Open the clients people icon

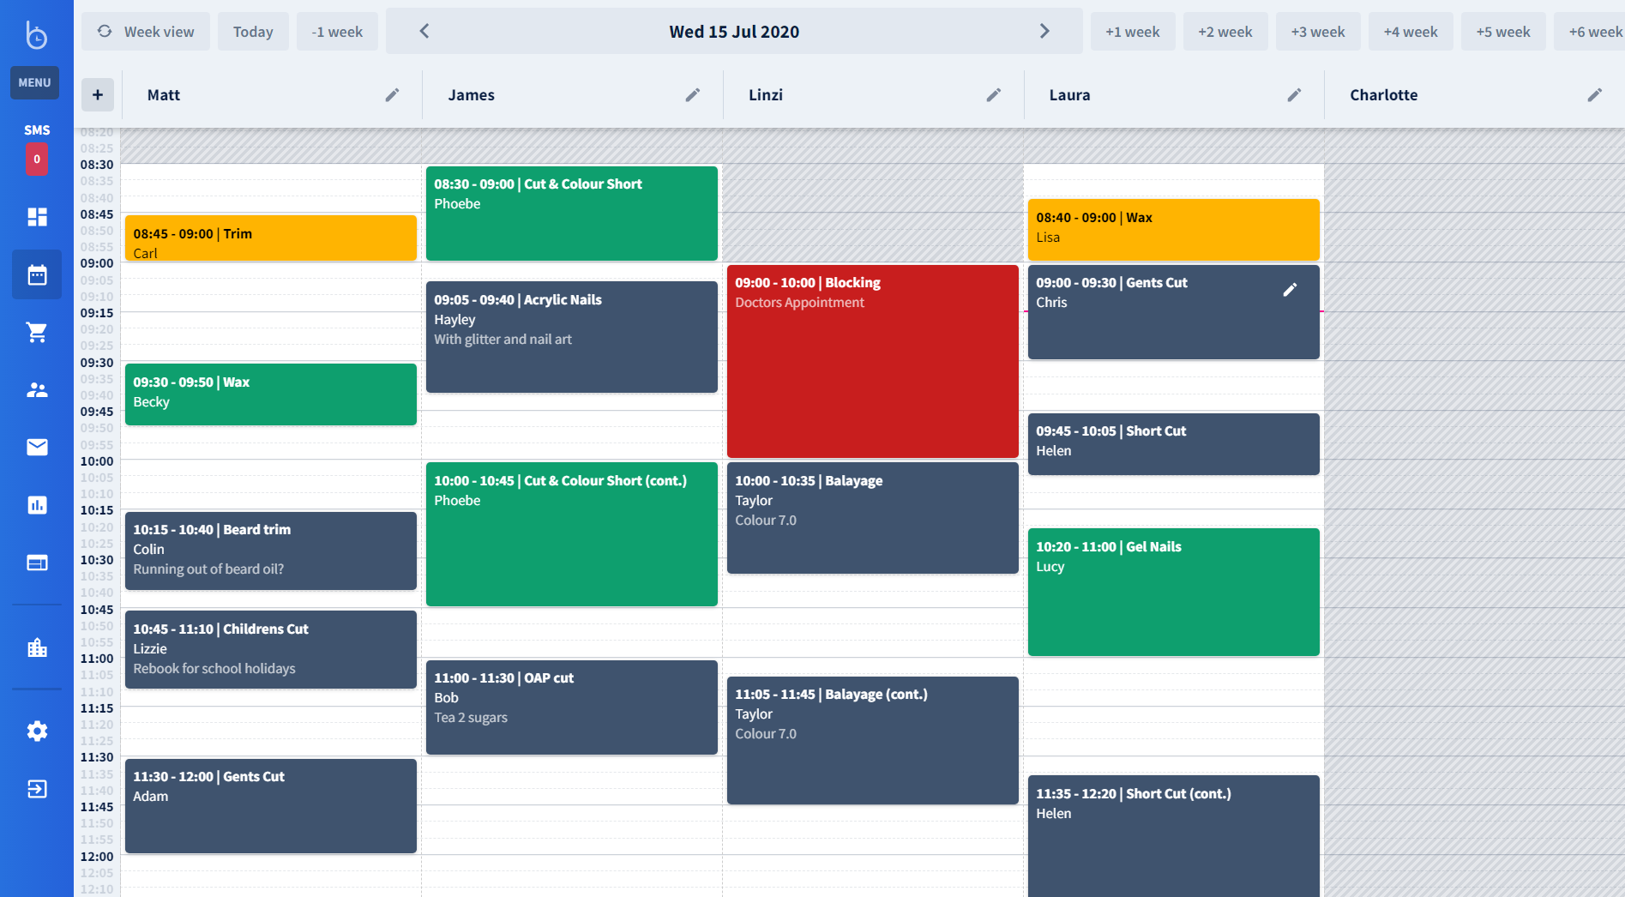tap(37, 390)
